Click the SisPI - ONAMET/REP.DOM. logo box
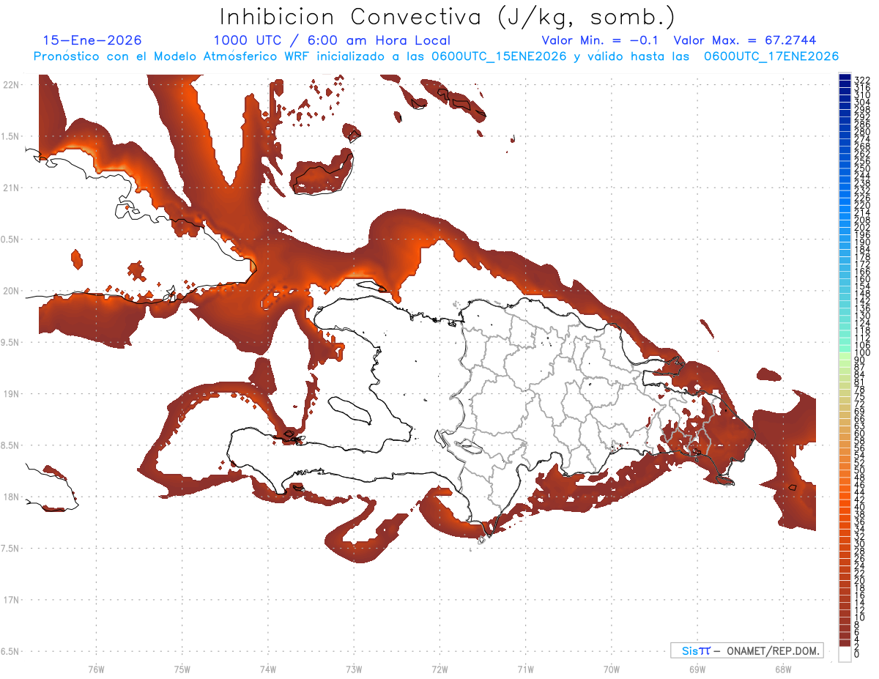The width and height of the screenshot is (879, 679). tap(746, 650)
